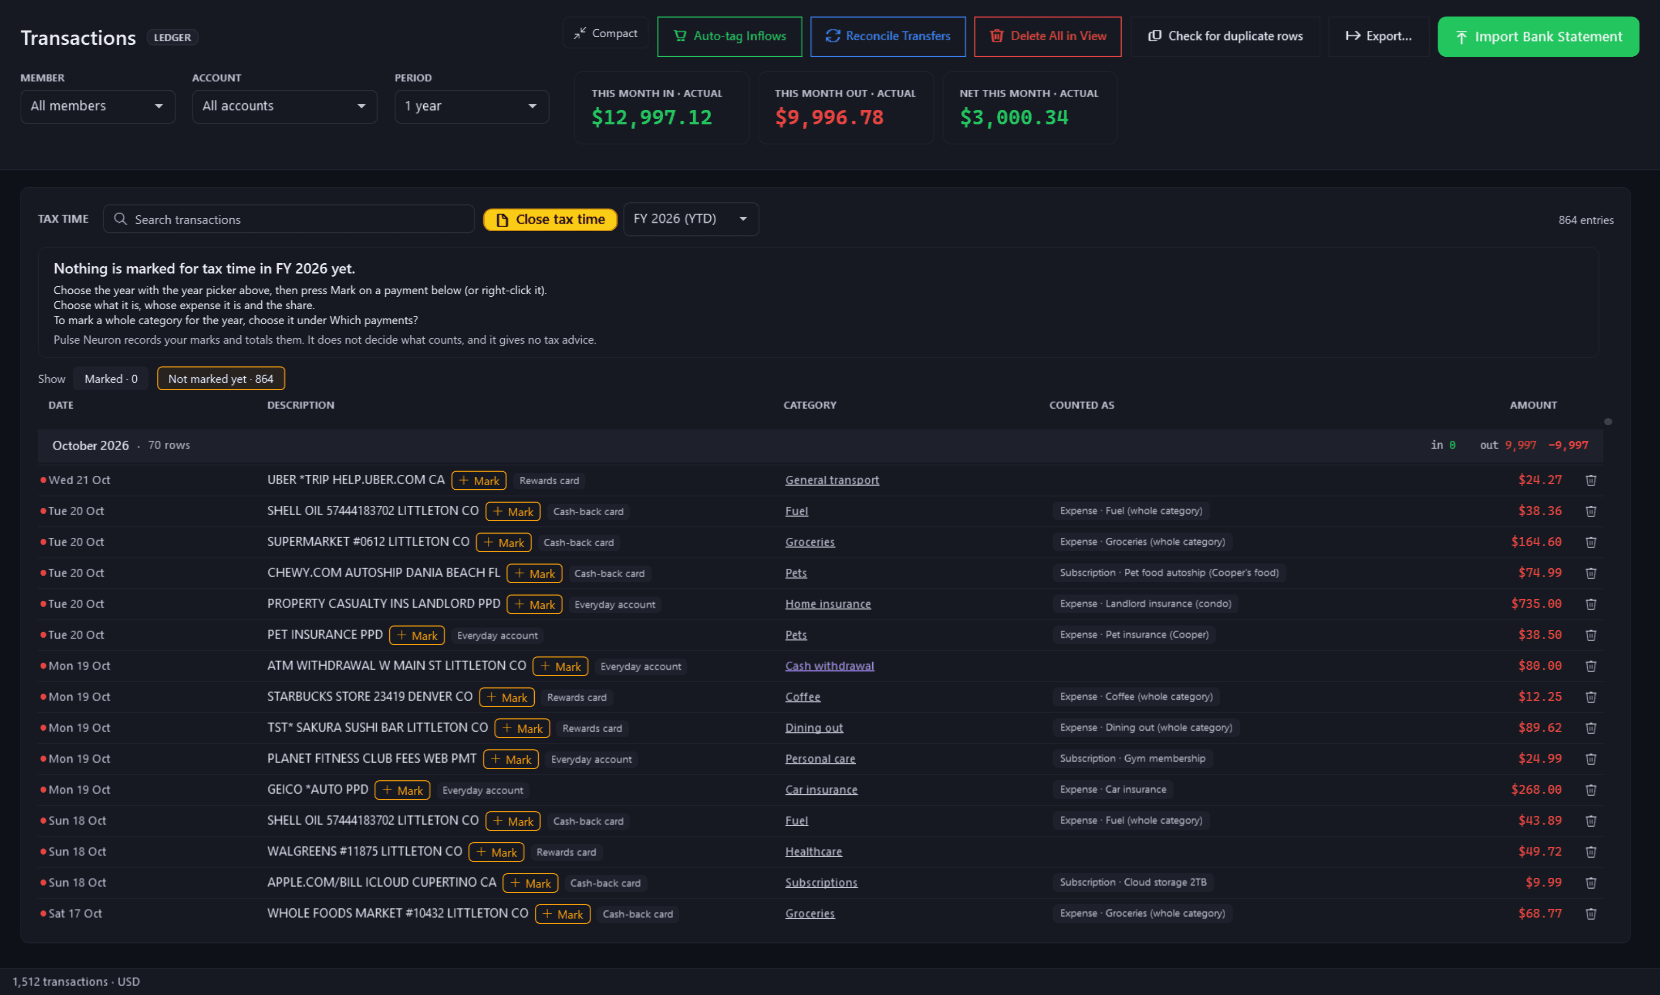
Task: Trash the ATM WITHDRAWAL W MAIN ST row
Action: [x=1590, y=666]
